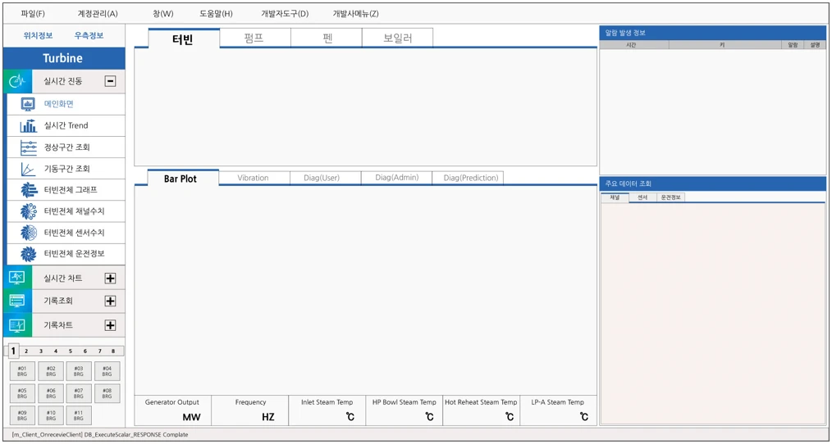
Task: Select the Diag(Prediction) tab
Action: 468,178
